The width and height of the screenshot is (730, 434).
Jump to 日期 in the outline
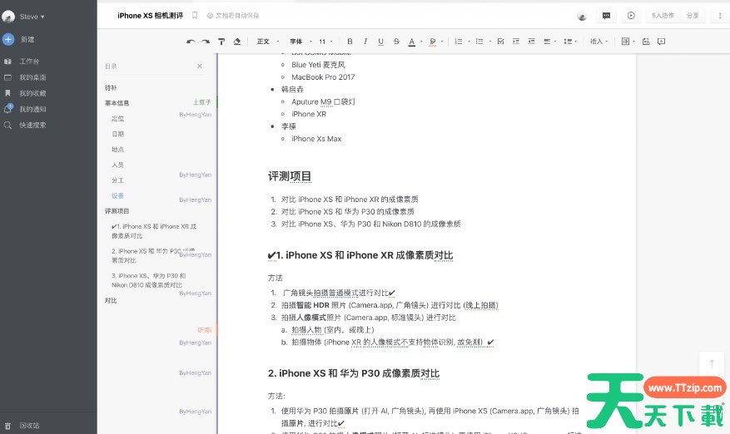coord(118,134)
